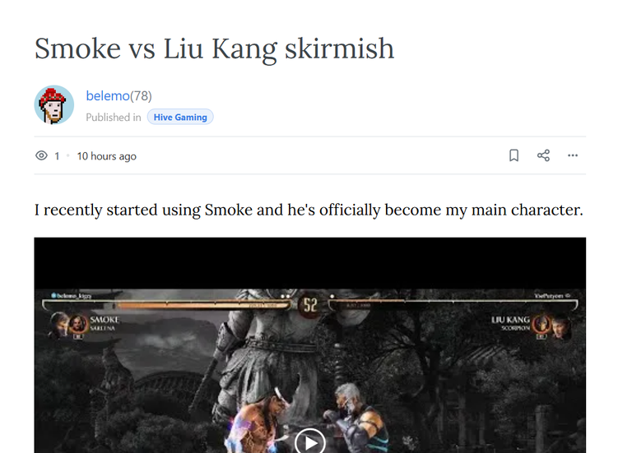Bookmark this post with the bookmark icon

click(x=513, y=155)
